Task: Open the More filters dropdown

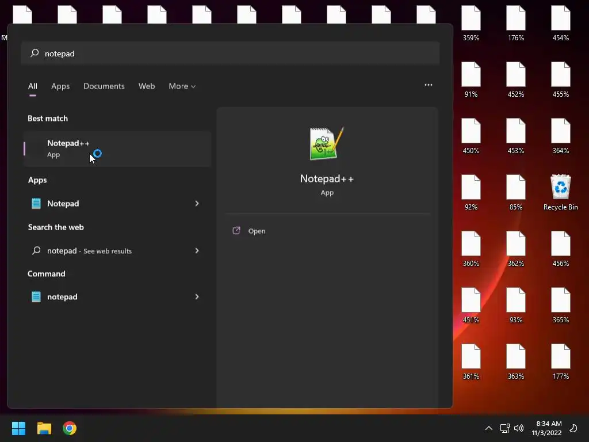Action: (182, 86)
